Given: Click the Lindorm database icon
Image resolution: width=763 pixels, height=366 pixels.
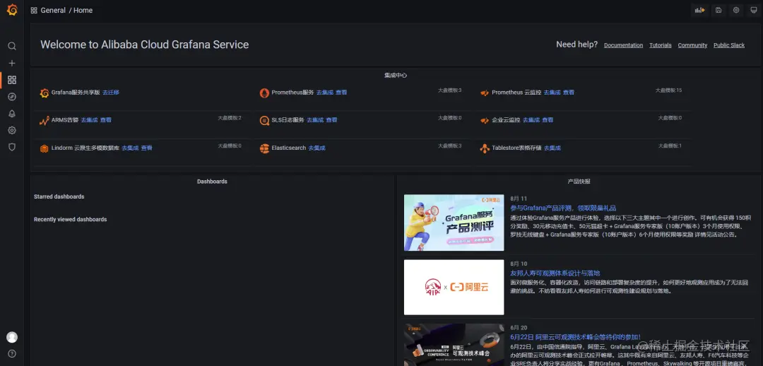Looking at the screenshot, I should [45, 148].
